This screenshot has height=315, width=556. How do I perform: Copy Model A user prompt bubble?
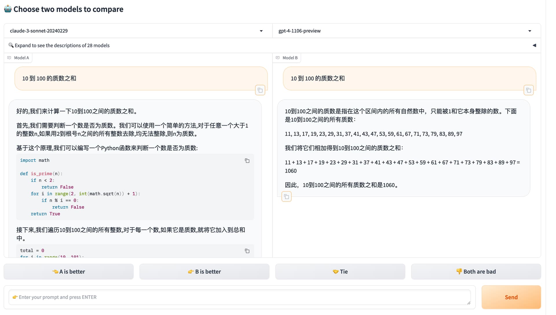point(260,90)
